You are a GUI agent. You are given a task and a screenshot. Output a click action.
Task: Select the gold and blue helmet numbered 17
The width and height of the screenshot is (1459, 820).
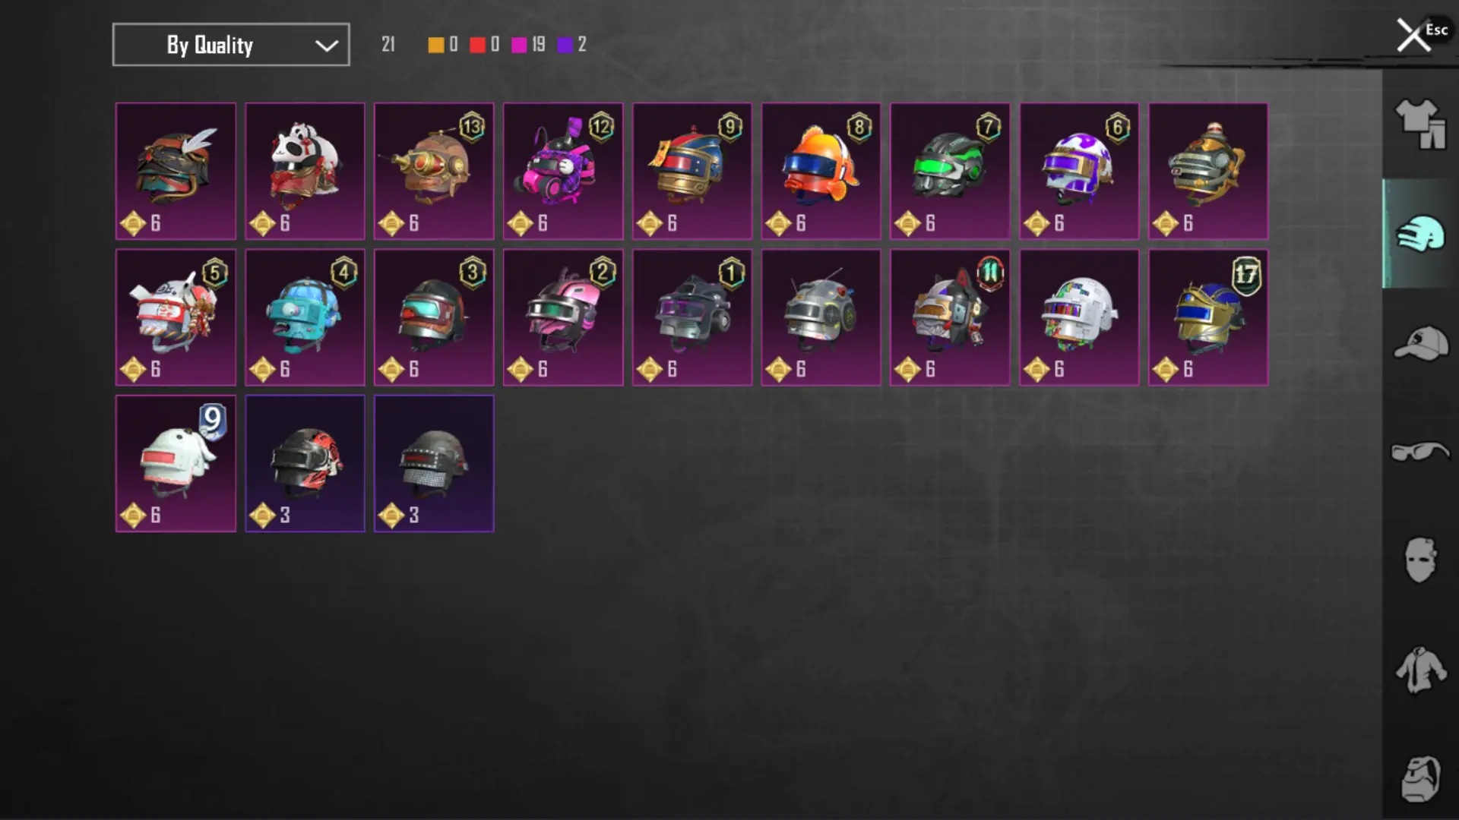point(1208,317)
